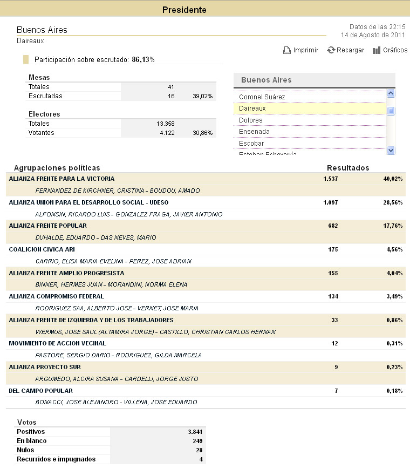The height and width of the screenshot is (469, 410).
Task: Click candidates WERMUS - CASTILLO line
Action: pyautogui.click(x=155, y=332)
